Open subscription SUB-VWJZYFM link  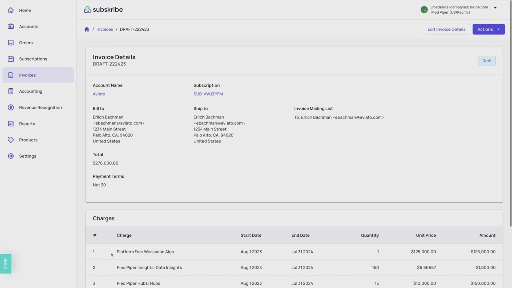[x=208, y=94]
